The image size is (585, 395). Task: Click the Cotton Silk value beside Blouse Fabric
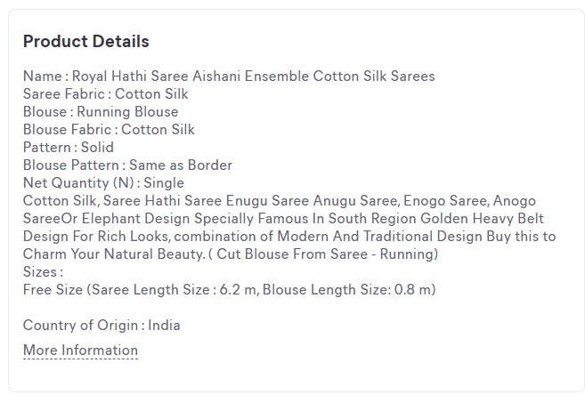pos(158,130)
